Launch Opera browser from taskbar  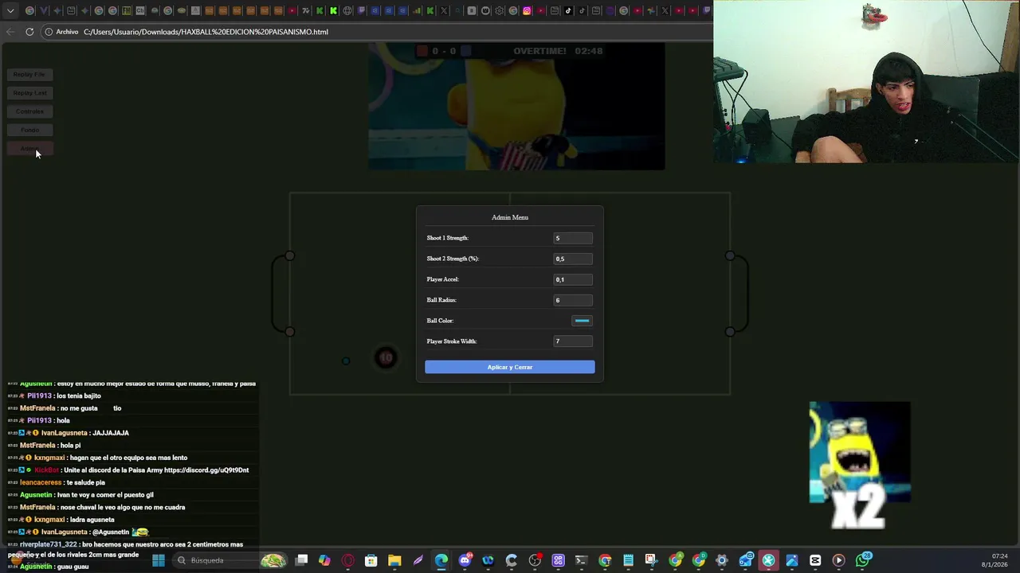(x=347, y=560)
